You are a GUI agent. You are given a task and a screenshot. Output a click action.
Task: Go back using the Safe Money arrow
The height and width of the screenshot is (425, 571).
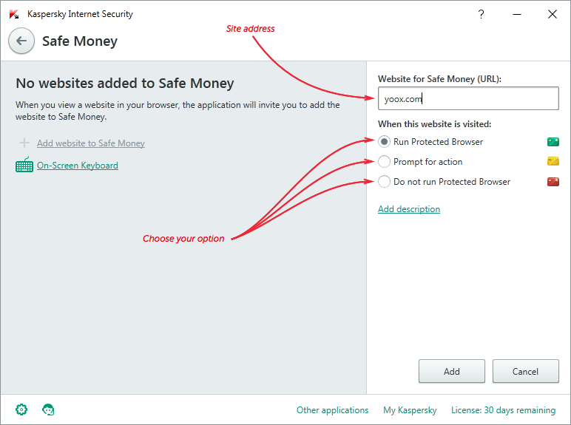tap(21, 41)
